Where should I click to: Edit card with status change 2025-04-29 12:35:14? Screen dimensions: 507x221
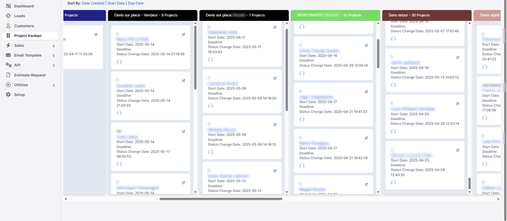[458, 104]
